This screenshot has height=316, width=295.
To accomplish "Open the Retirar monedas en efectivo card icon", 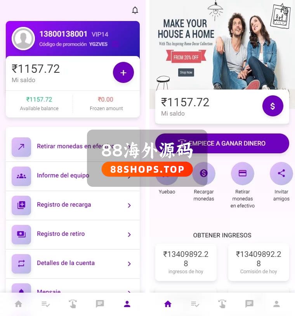I will tap(242, 173).
